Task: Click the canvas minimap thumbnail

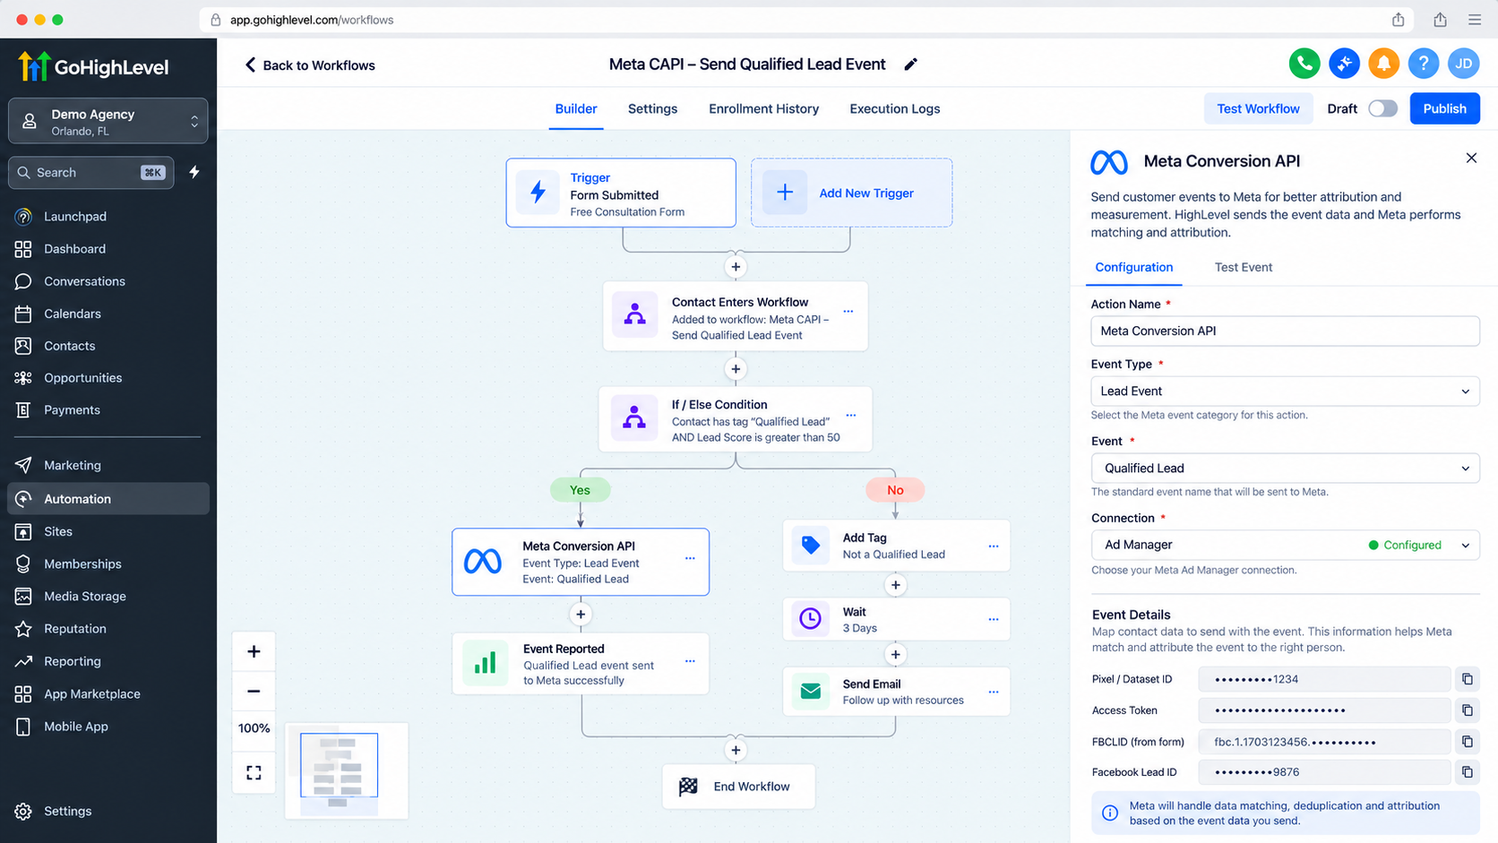Action: pyautogui.click(x=346, y=770)
